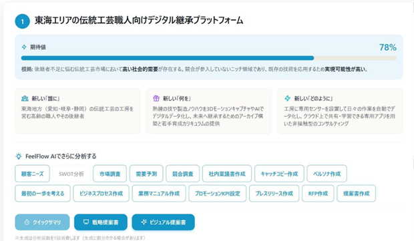This screenshot has height=241, width=414.
Task: Start the 競合調査 analysis
Action: [183, 174]
